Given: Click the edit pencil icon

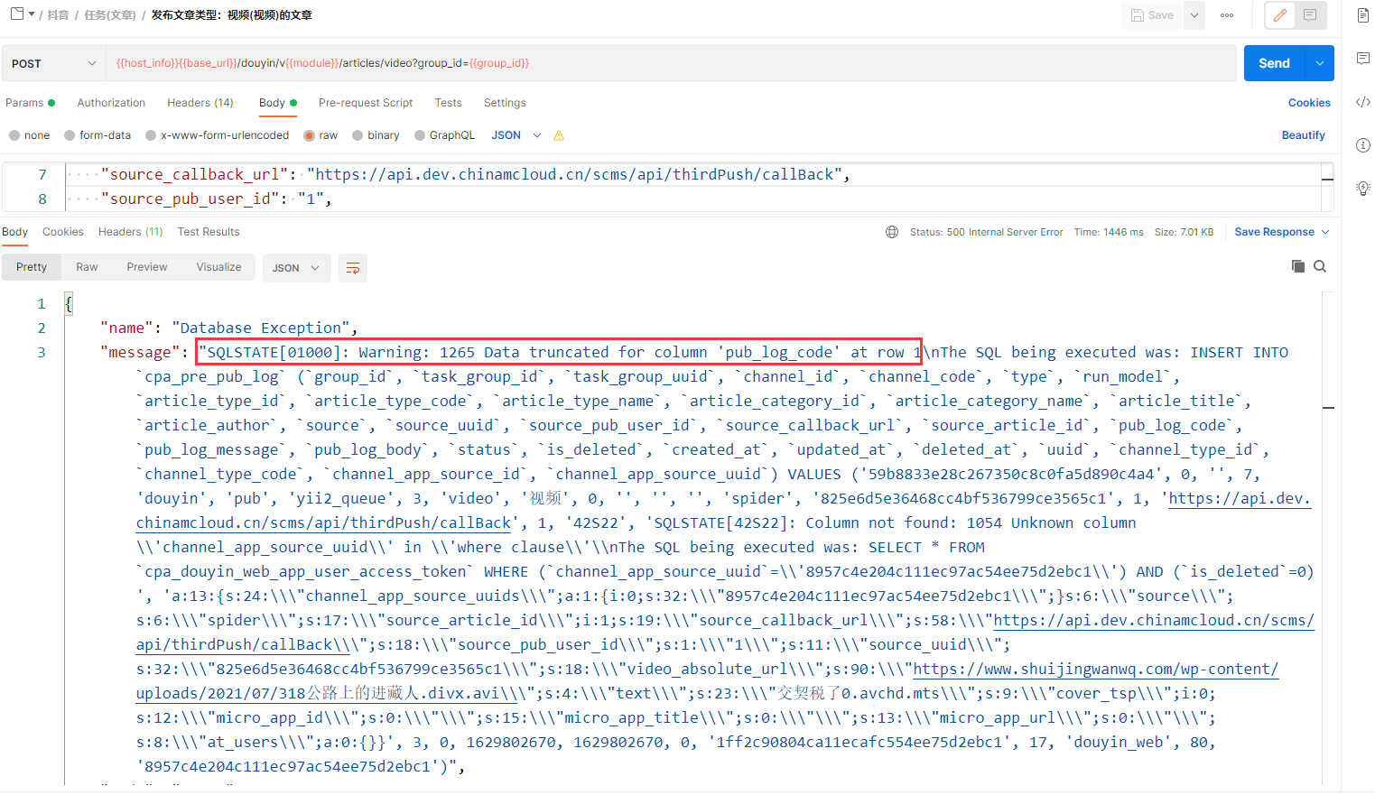Looking at the screenshot, I should 1279,15.
